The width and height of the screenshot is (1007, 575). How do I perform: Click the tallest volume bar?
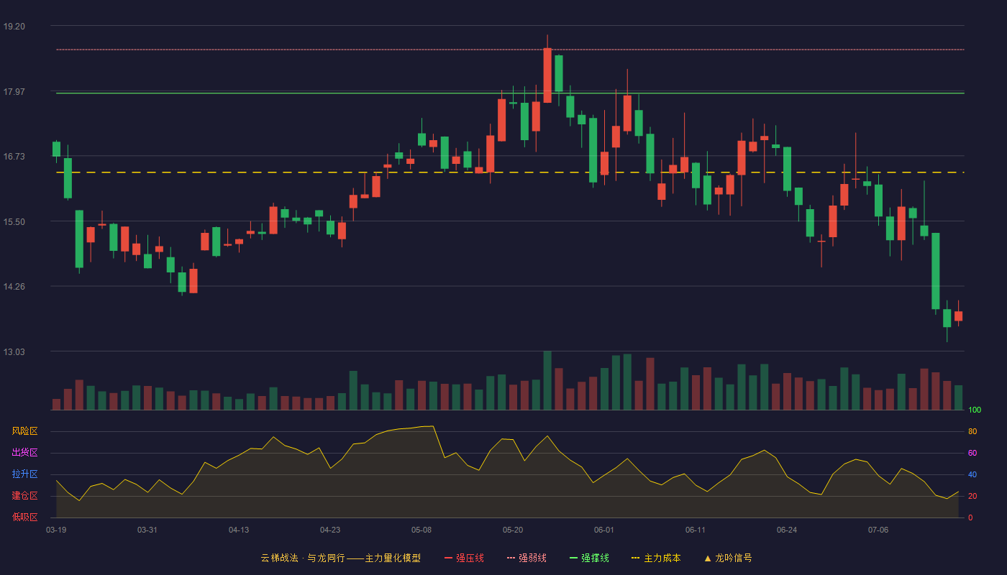click(x=547, y=380)
